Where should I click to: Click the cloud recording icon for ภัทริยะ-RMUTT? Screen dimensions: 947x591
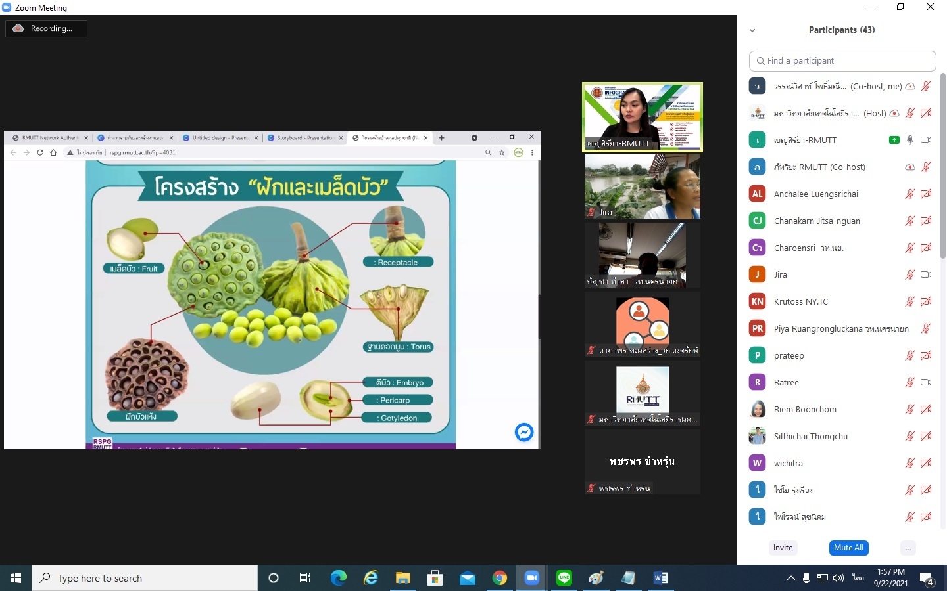coord(910,167)
